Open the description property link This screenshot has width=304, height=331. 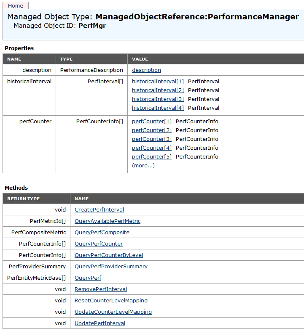coord(146,70)
